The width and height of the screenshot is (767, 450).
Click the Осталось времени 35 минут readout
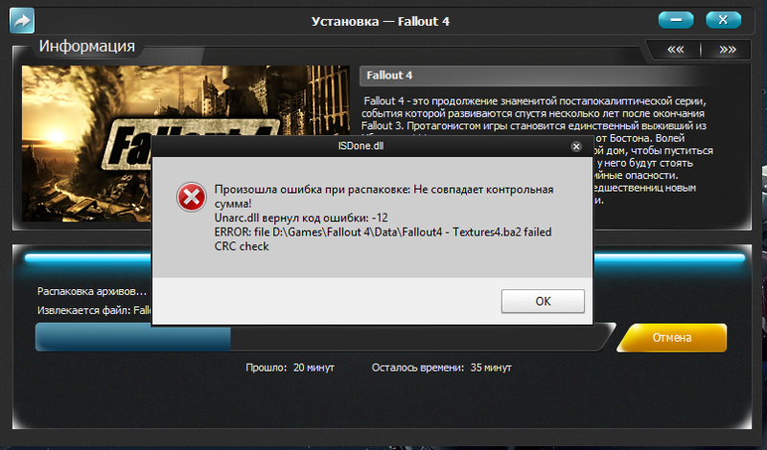pos(442,368)
